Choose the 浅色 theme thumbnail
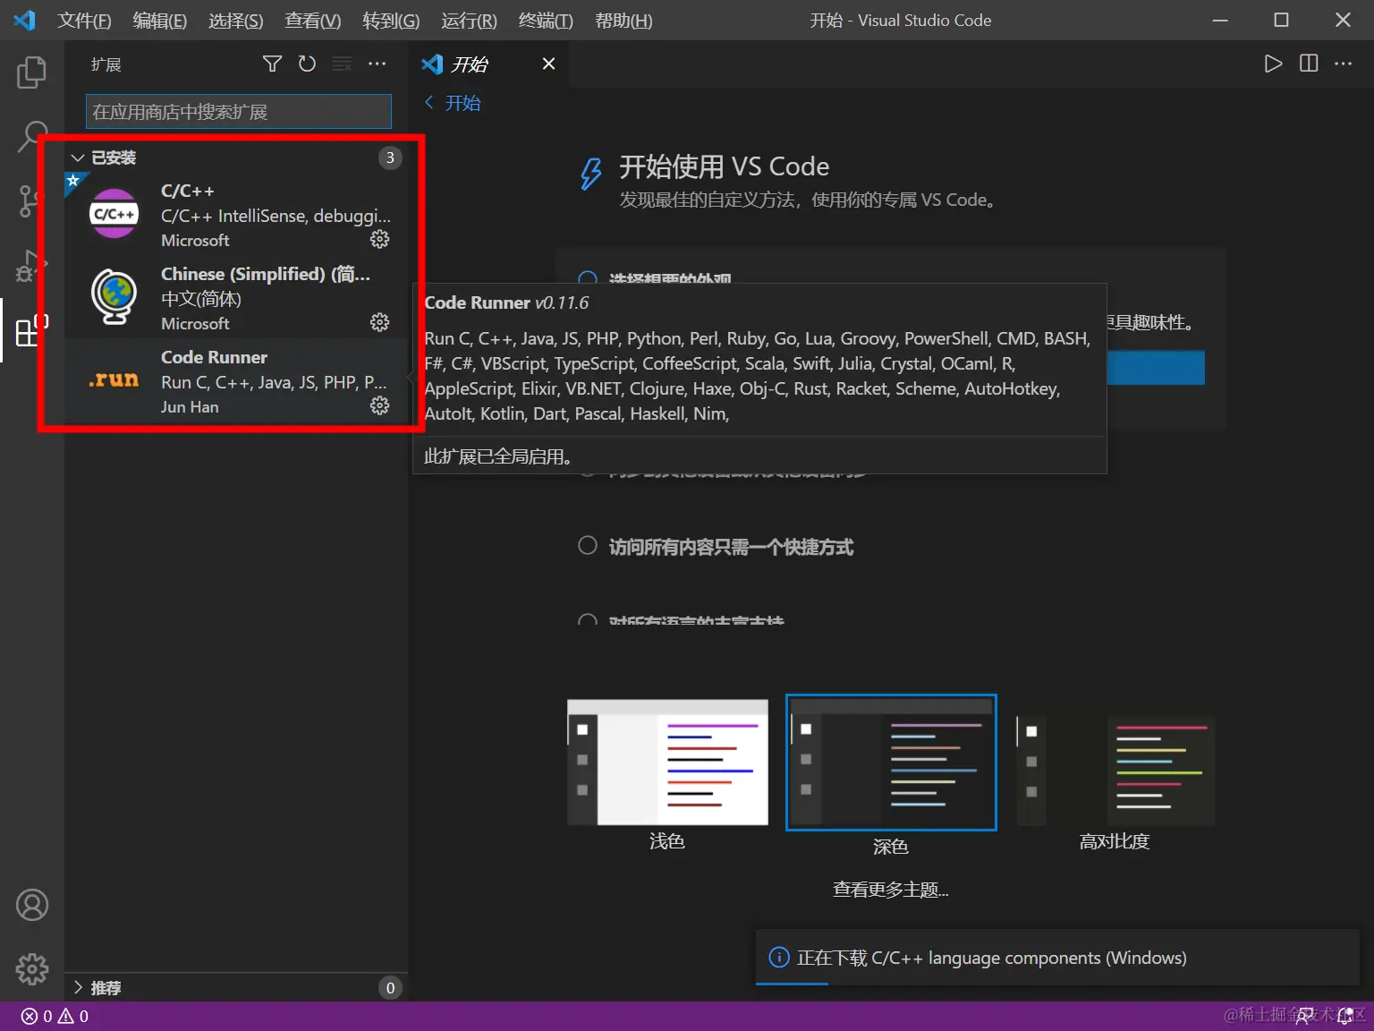This screenshot has width=1374, height=1031. pyautogui.click(x=667, y=762)
